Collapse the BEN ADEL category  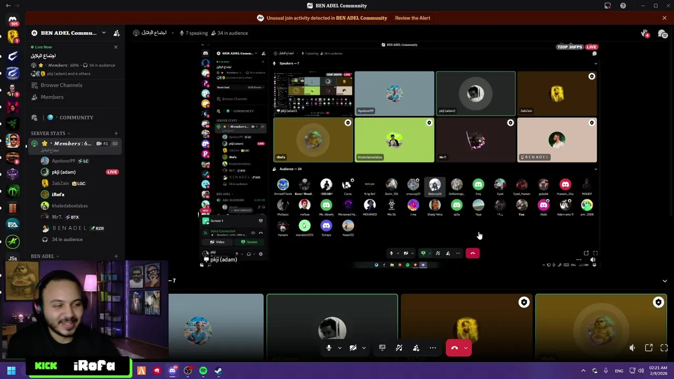pyautogui.click(x=45, y=256)
